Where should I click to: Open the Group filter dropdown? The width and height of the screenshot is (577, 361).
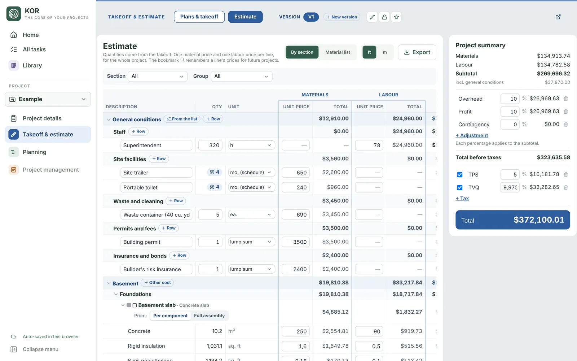pyautogui.click(x=241, y=76)
